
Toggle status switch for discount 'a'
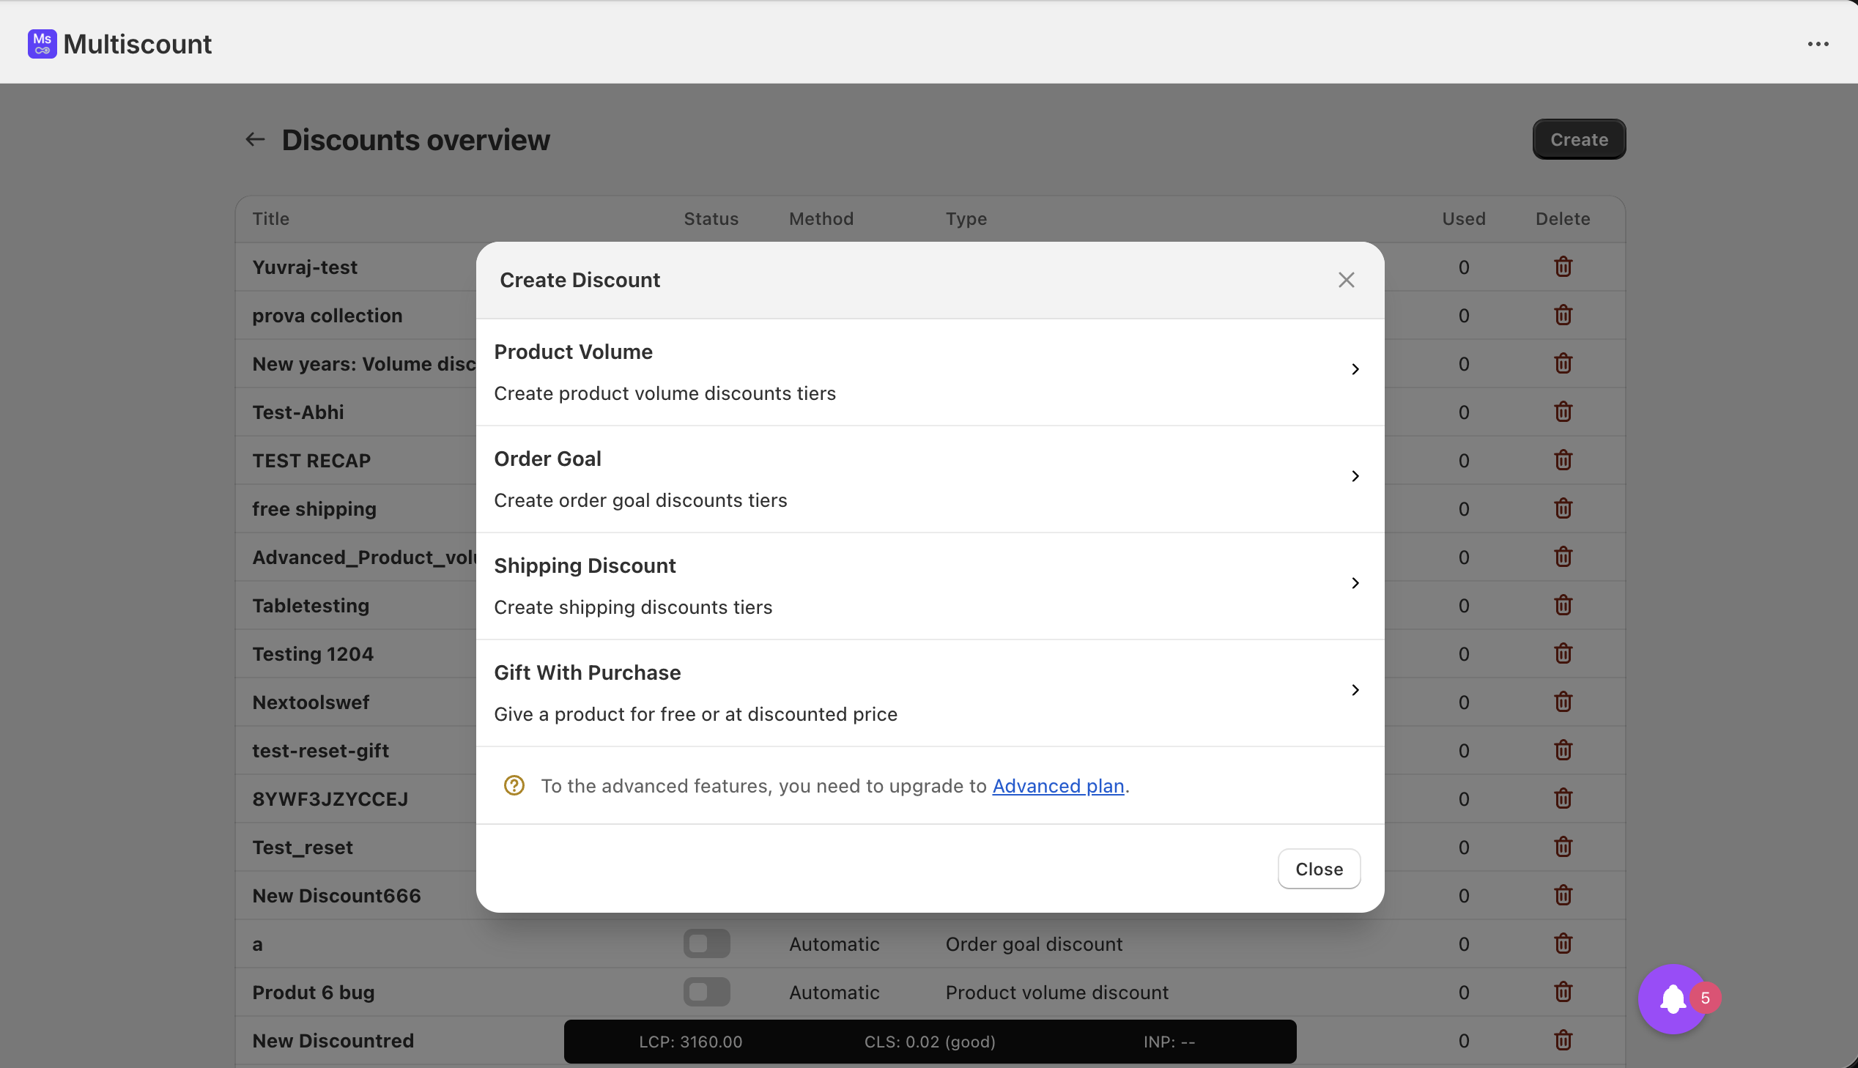[706, 943]
